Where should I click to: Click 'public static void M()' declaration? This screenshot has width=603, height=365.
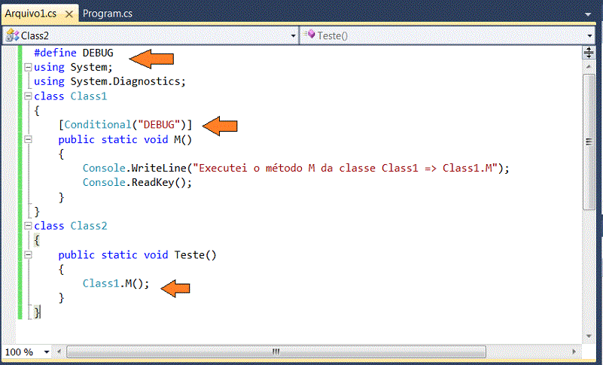125,140
